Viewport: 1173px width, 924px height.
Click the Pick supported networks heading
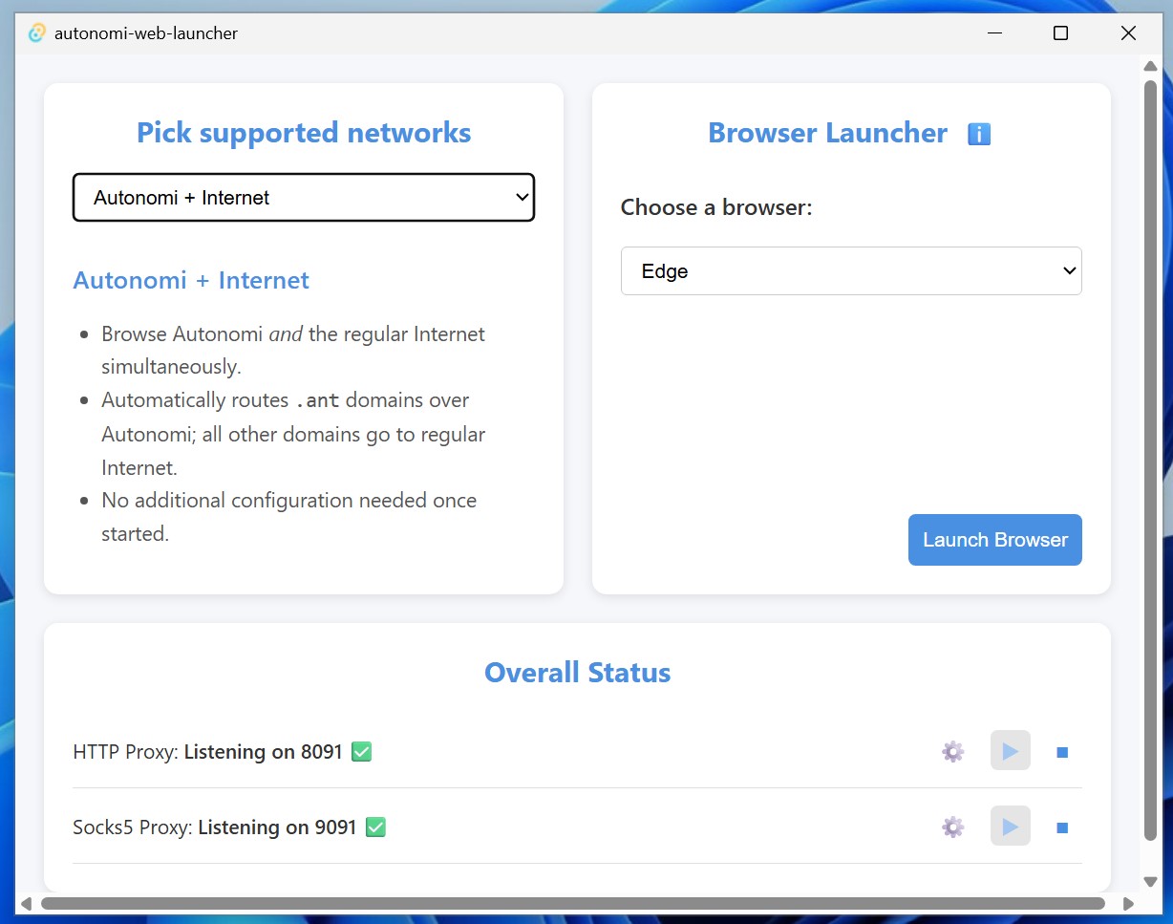(304, 132)
